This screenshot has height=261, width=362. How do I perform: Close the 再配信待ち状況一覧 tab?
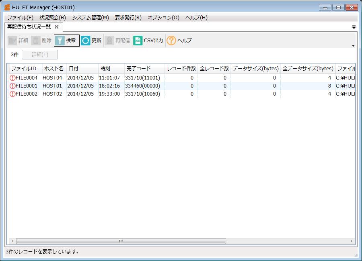click(56, 27)
